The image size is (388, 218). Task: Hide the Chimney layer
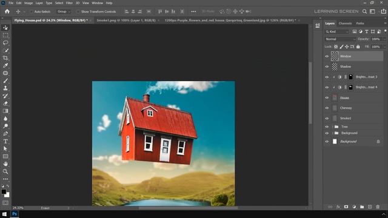pyautogui.click(x=327, y=108)
